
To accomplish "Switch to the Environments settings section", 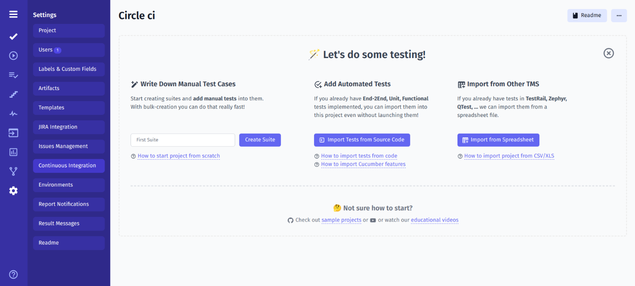I will pos(68,185).
